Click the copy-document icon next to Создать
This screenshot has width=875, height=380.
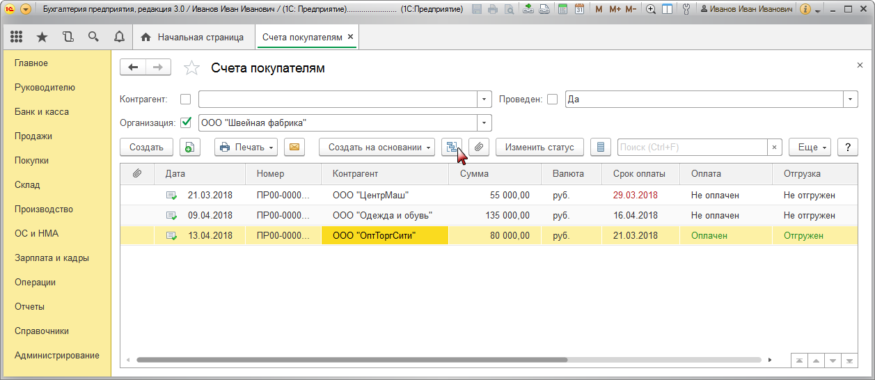[x=190, y=147]
